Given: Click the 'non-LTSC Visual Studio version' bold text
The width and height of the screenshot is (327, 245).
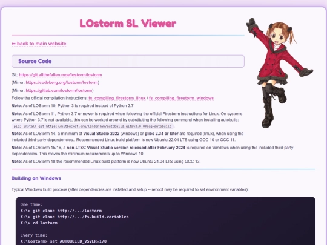Looking at the screenshot, I should (x=126, y=148).
